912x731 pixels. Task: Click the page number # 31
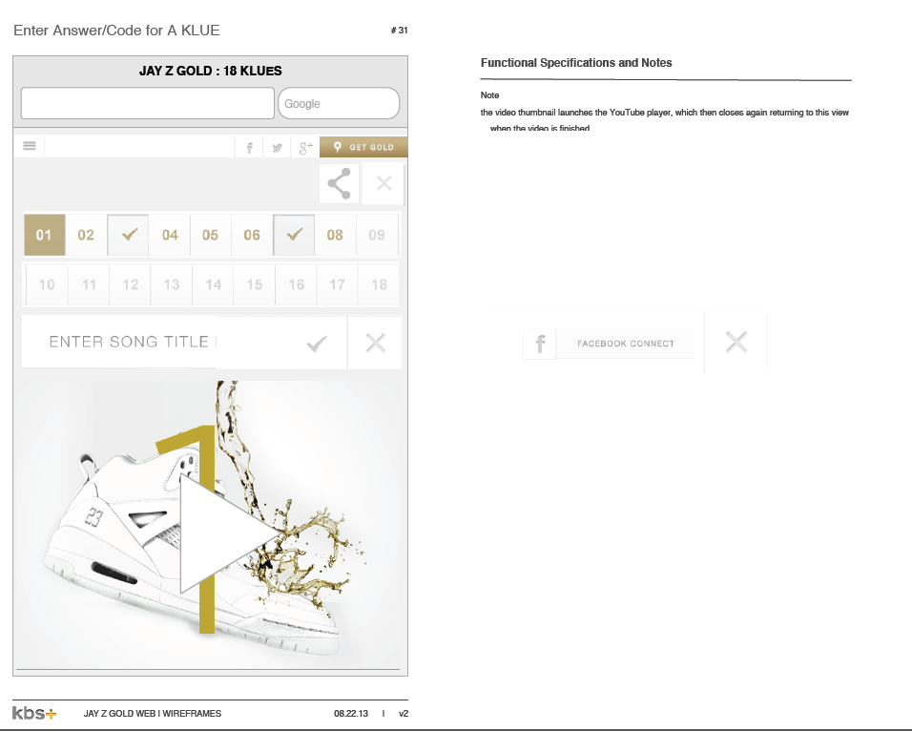(x=399, y=31)
